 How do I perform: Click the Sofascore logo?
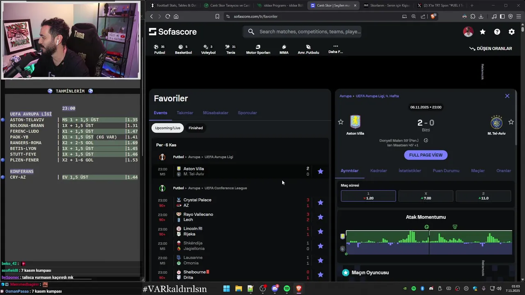(173, 32)
